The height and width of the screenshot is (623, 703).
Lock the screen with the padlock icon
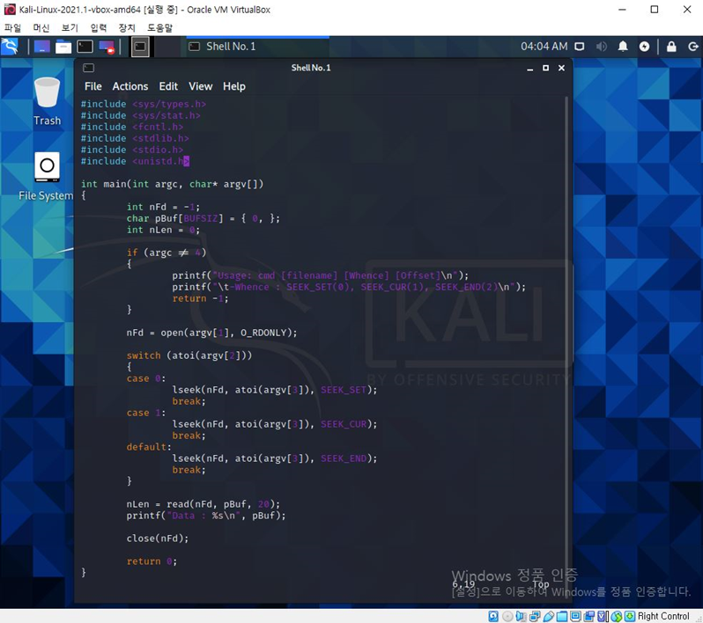pyautogui.click(x=671, y=47)
